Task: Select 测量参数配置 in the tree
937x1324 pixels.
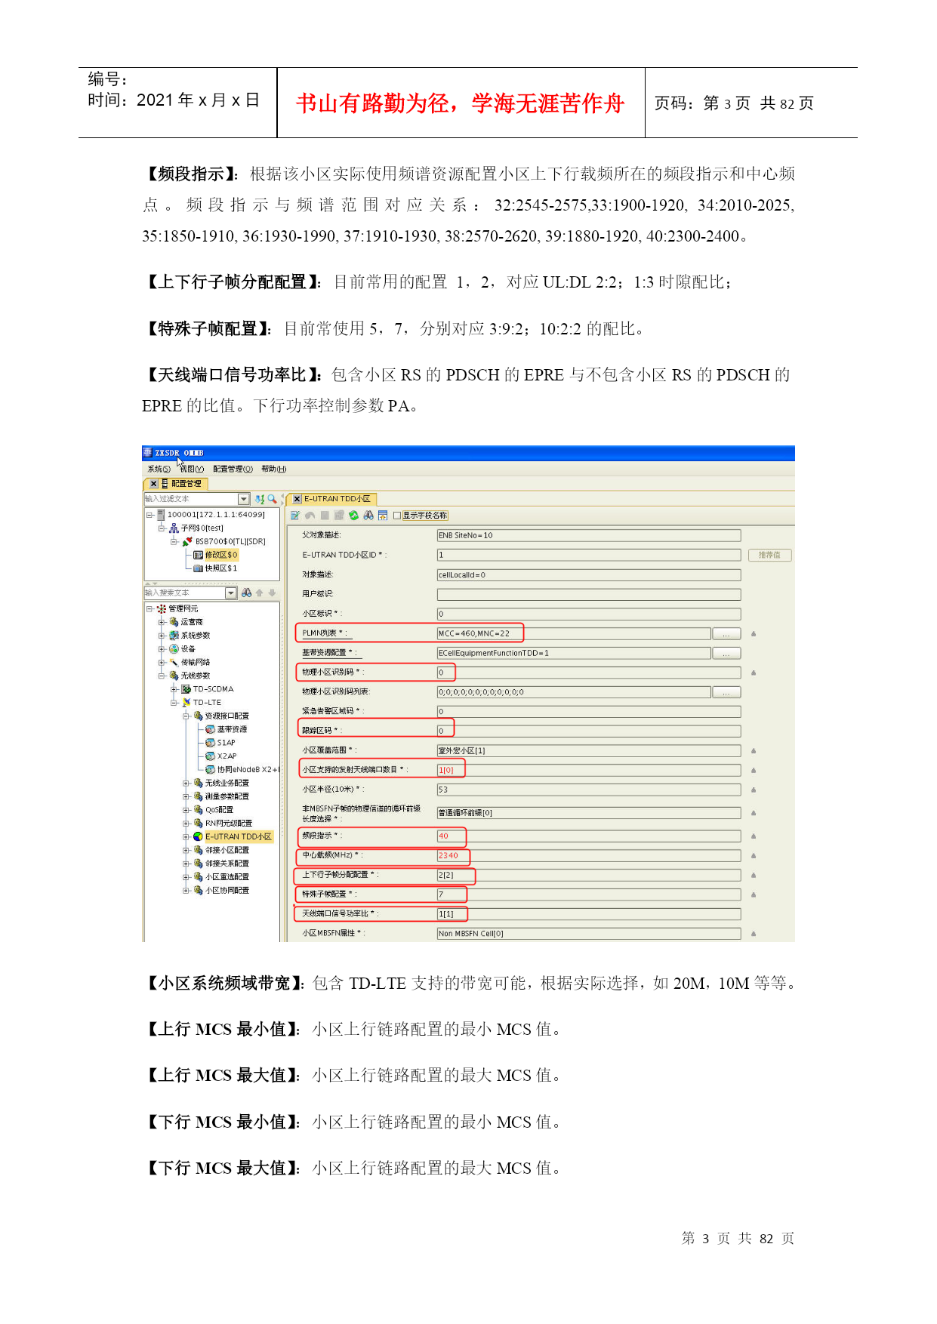Action: [x=227, y=796]
